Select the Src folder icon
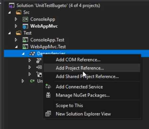The width and height of the screenshot is (149, 129). tap(19, 12)
